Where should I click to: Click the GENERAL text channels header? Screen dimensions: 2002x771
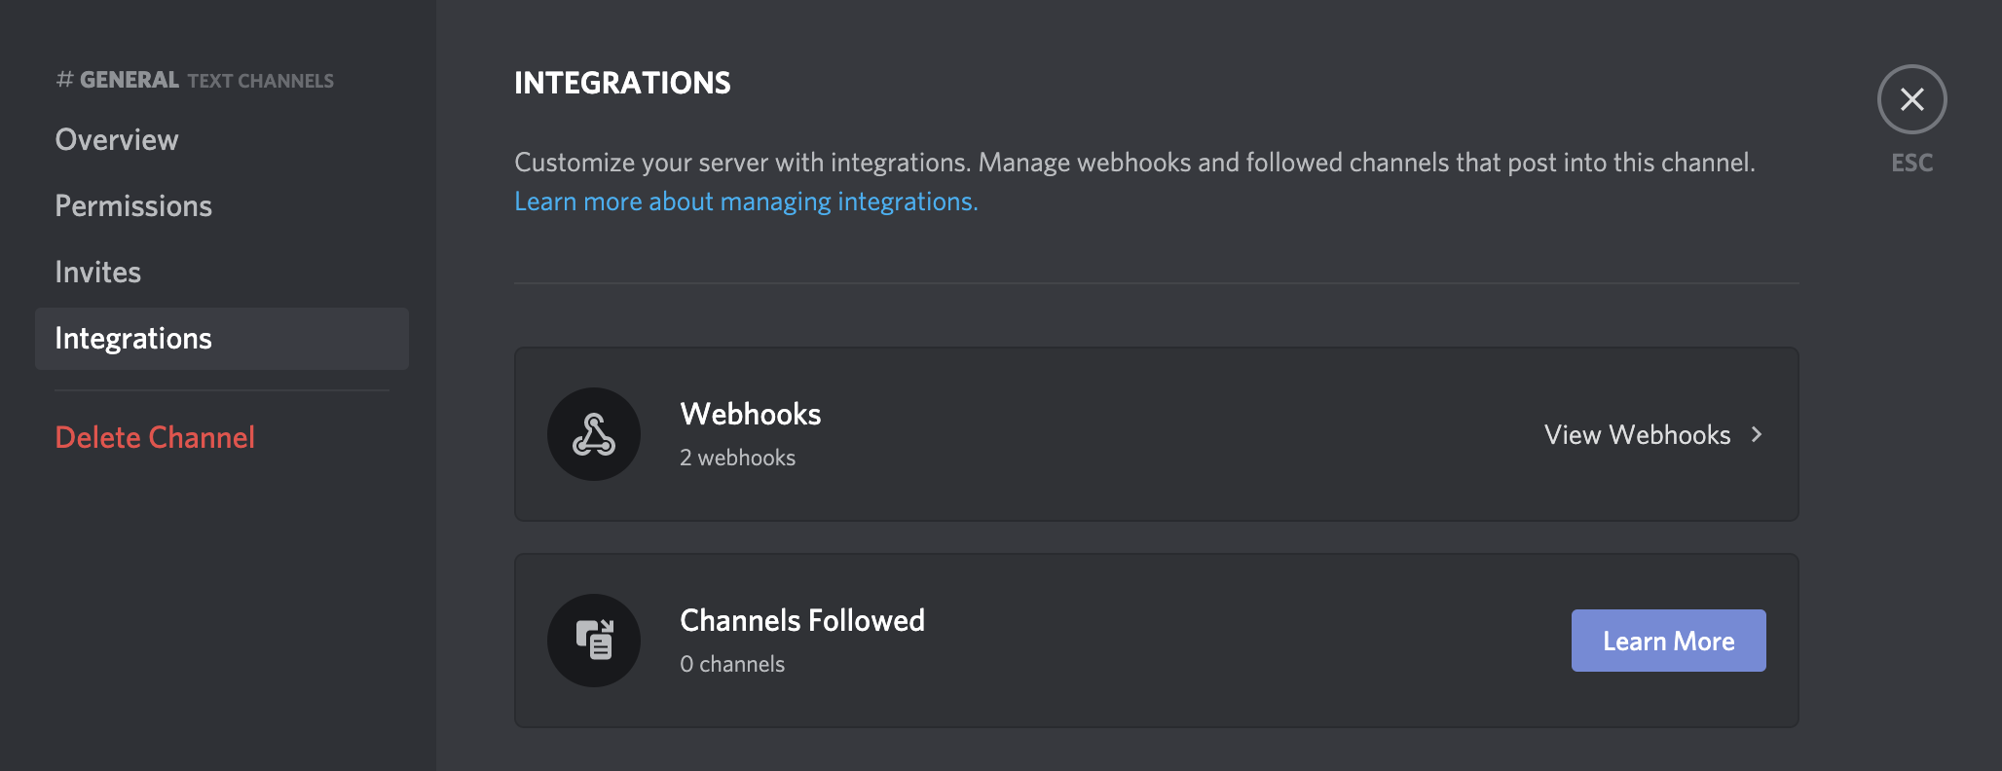pos(195,80)
